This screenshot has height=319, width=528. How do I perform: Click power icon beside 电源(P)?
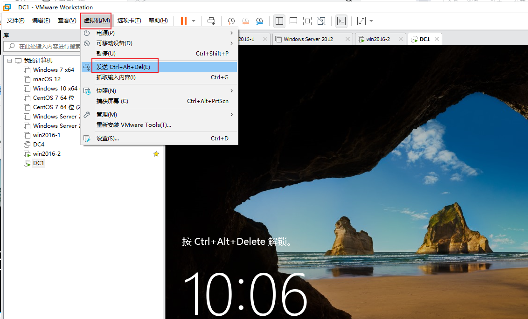87,33
